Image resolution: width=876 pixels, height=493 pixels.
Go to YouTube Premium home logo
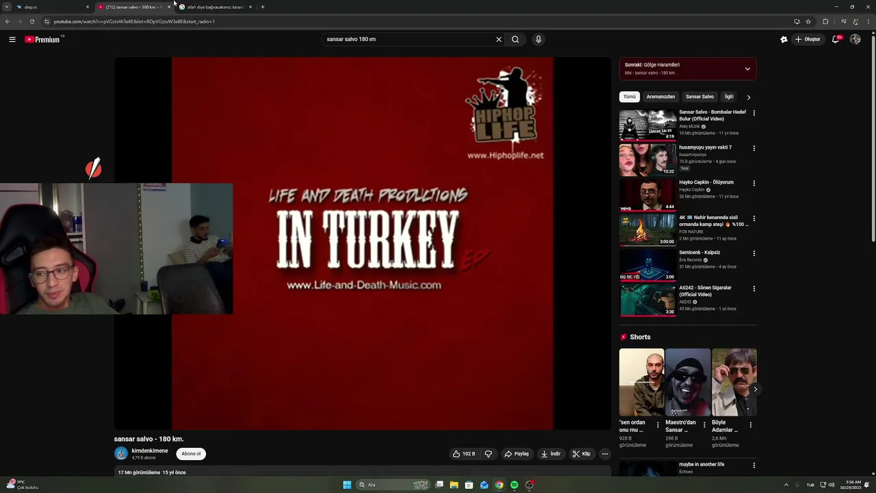pyautogui.click(x=42, y=40)
